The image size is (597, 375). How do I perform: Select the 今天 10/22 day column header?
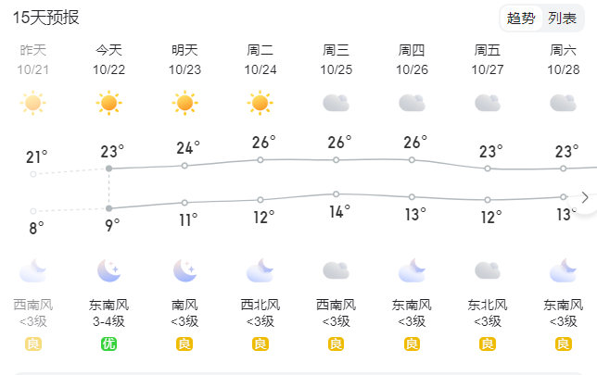(x=108, y=59)
